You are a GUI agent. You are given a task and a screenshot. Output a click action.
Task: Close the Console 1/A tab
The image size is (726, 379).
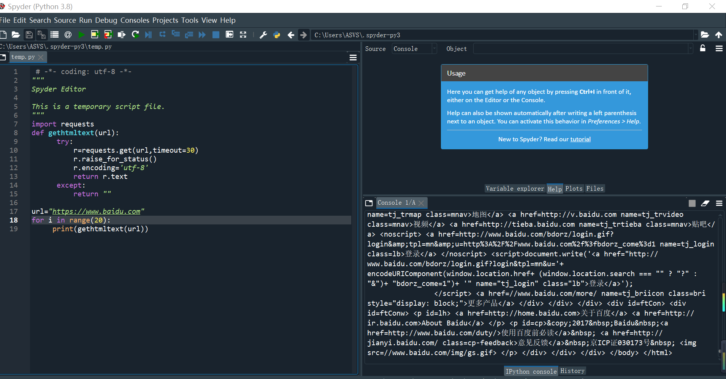tap(421, 203)
